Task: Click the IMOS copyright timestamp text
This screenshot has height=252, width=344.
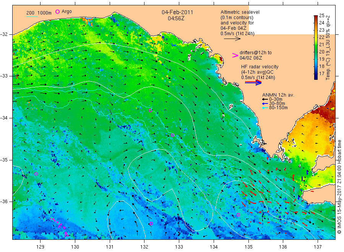Action: [x=339, y=187]
